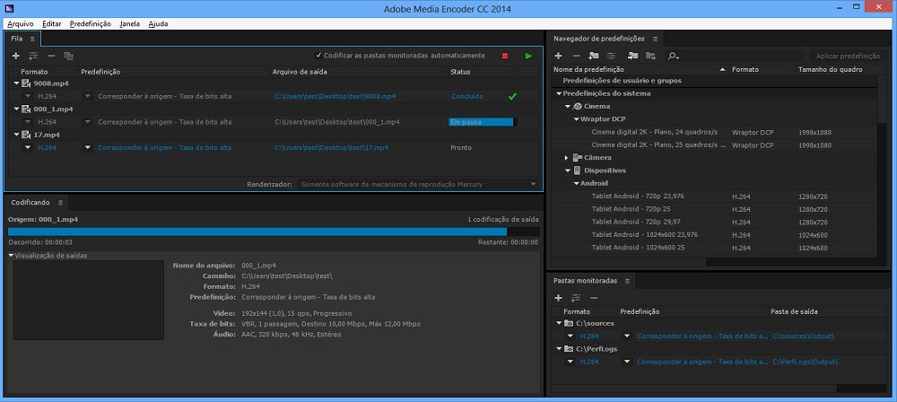This screenshot has height=402, width=897.
Task: Remove selected item from the Fila queue
Action: tap(51, 56)
